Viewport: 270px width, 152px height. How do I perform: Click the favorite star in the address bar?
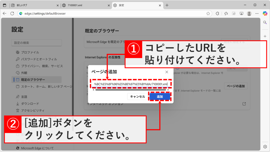coord(209,13)
